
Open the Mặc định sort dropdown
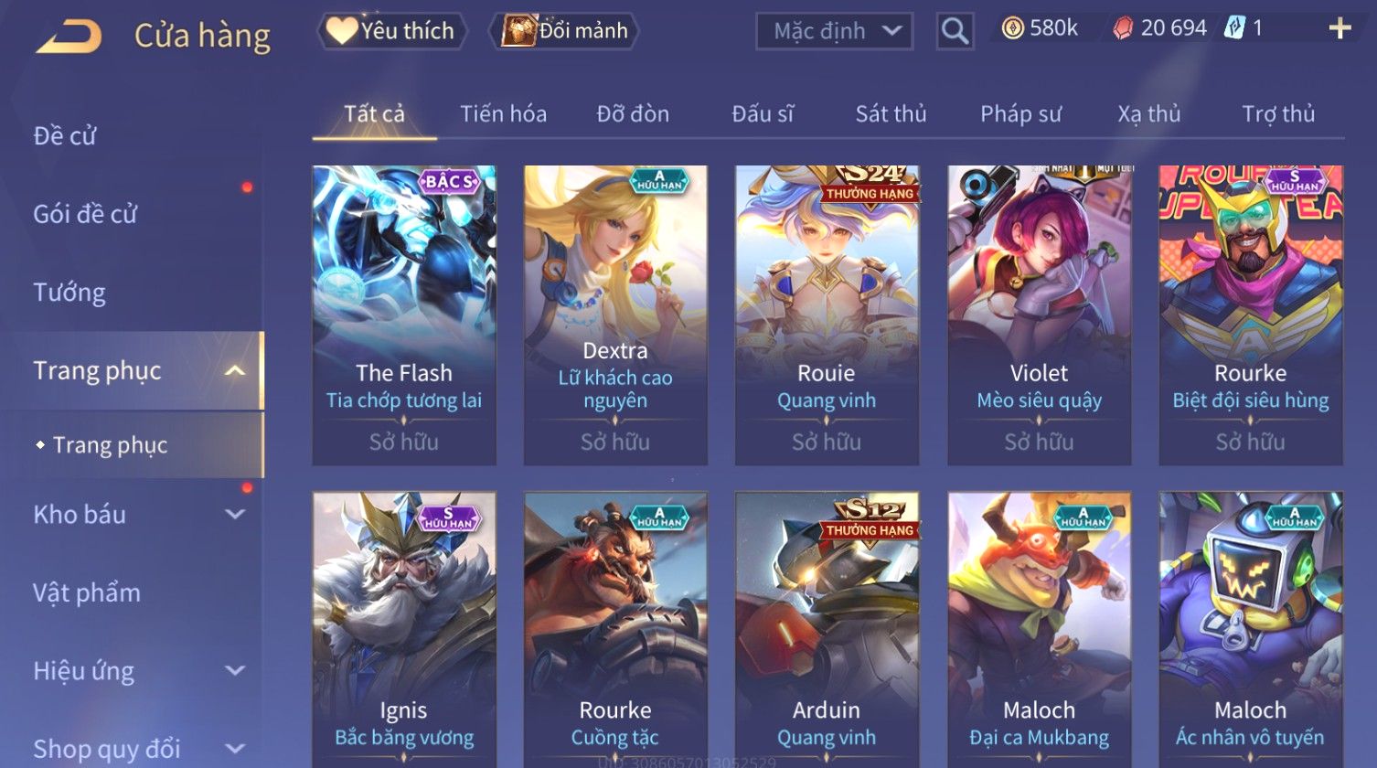click(834, 31)
